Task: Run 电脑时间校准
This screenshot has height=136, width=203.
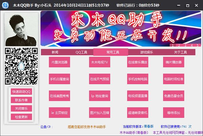Action: 174,79
